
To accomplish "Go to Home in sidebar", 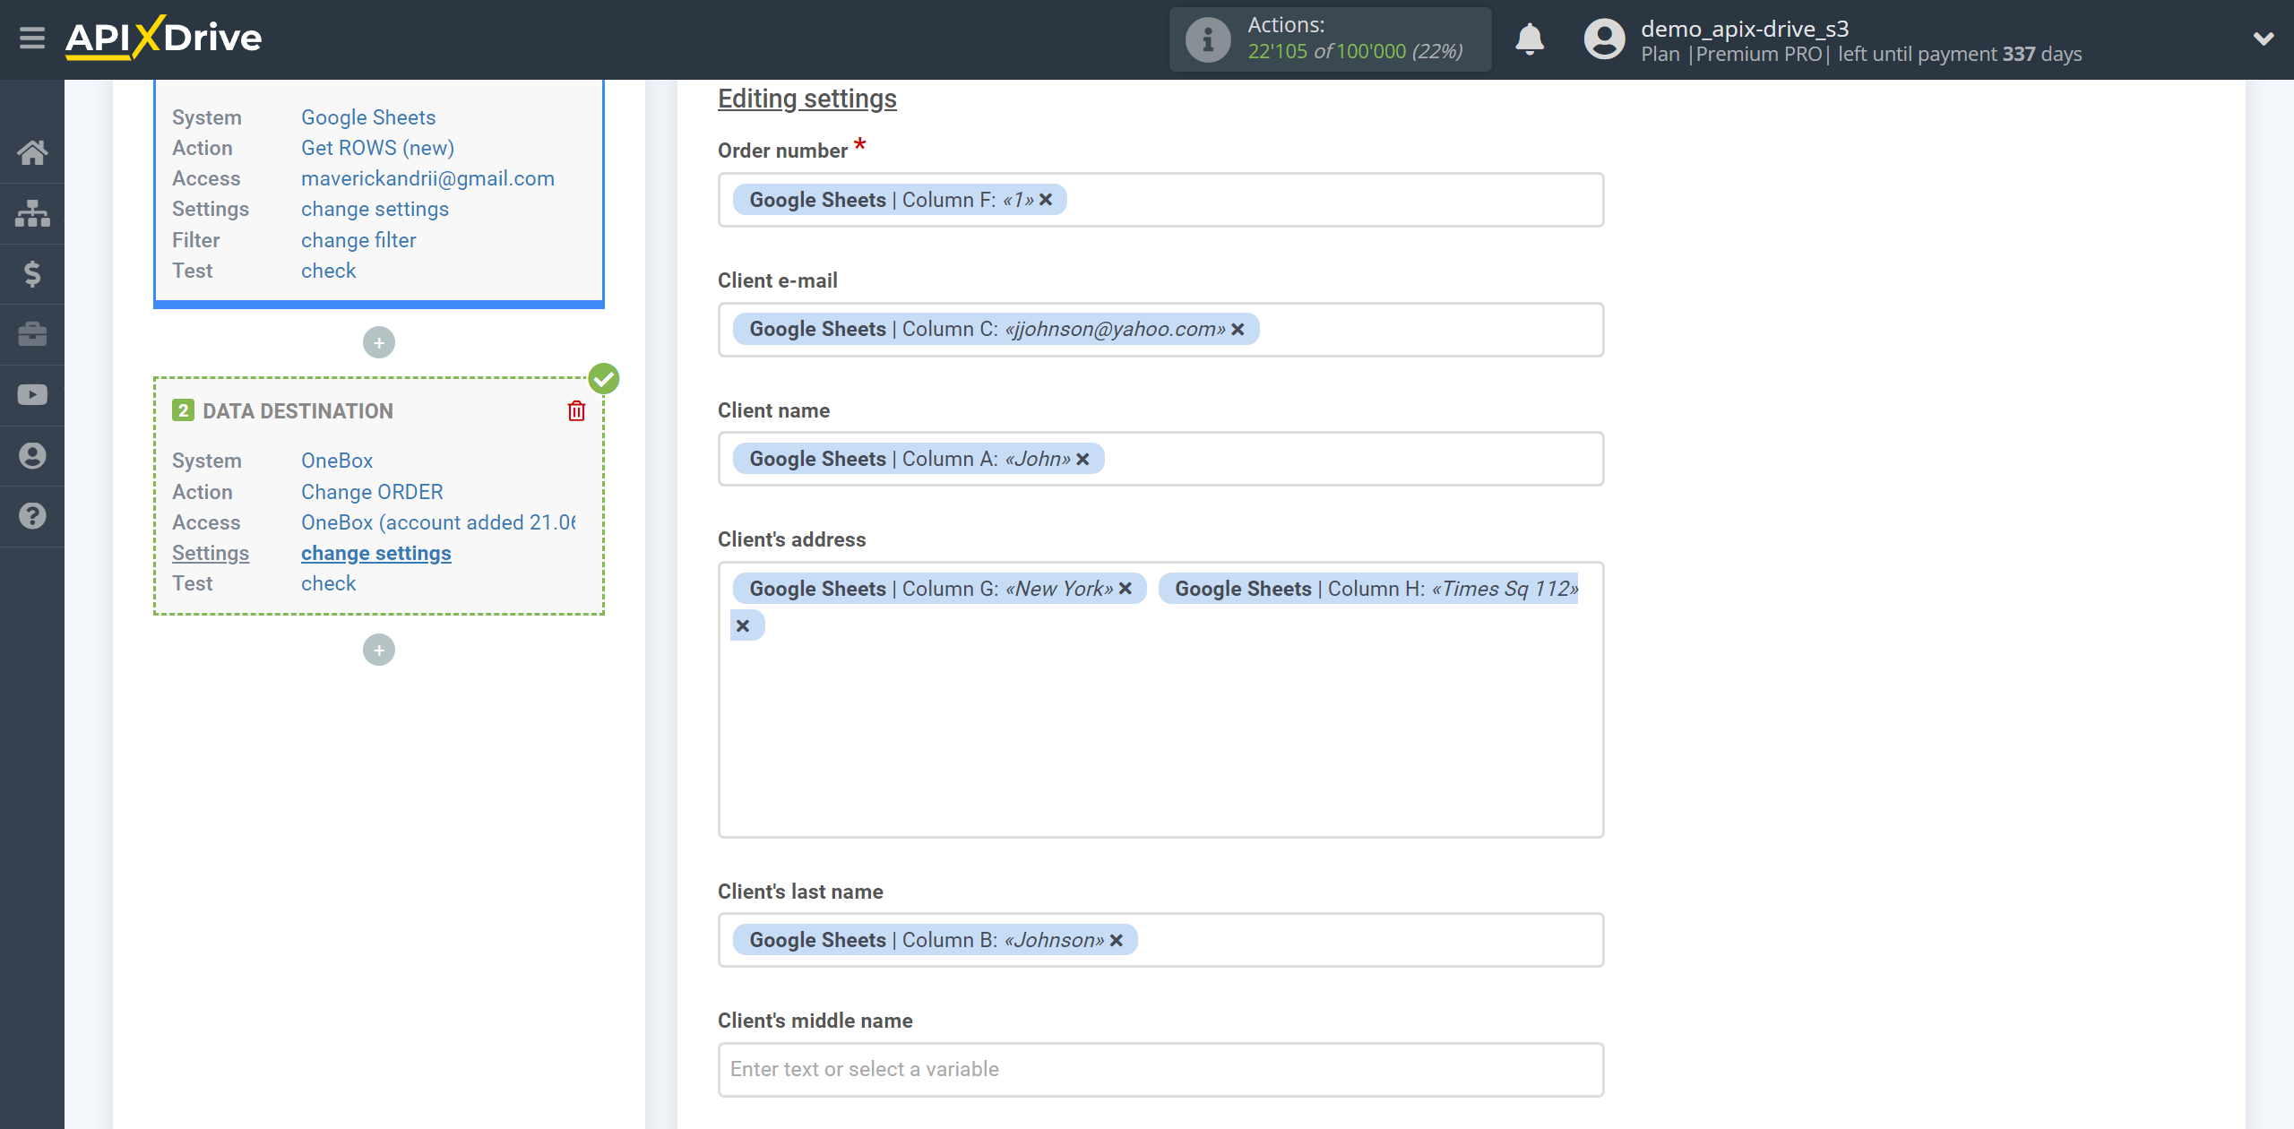I will [x=32, y=152].
